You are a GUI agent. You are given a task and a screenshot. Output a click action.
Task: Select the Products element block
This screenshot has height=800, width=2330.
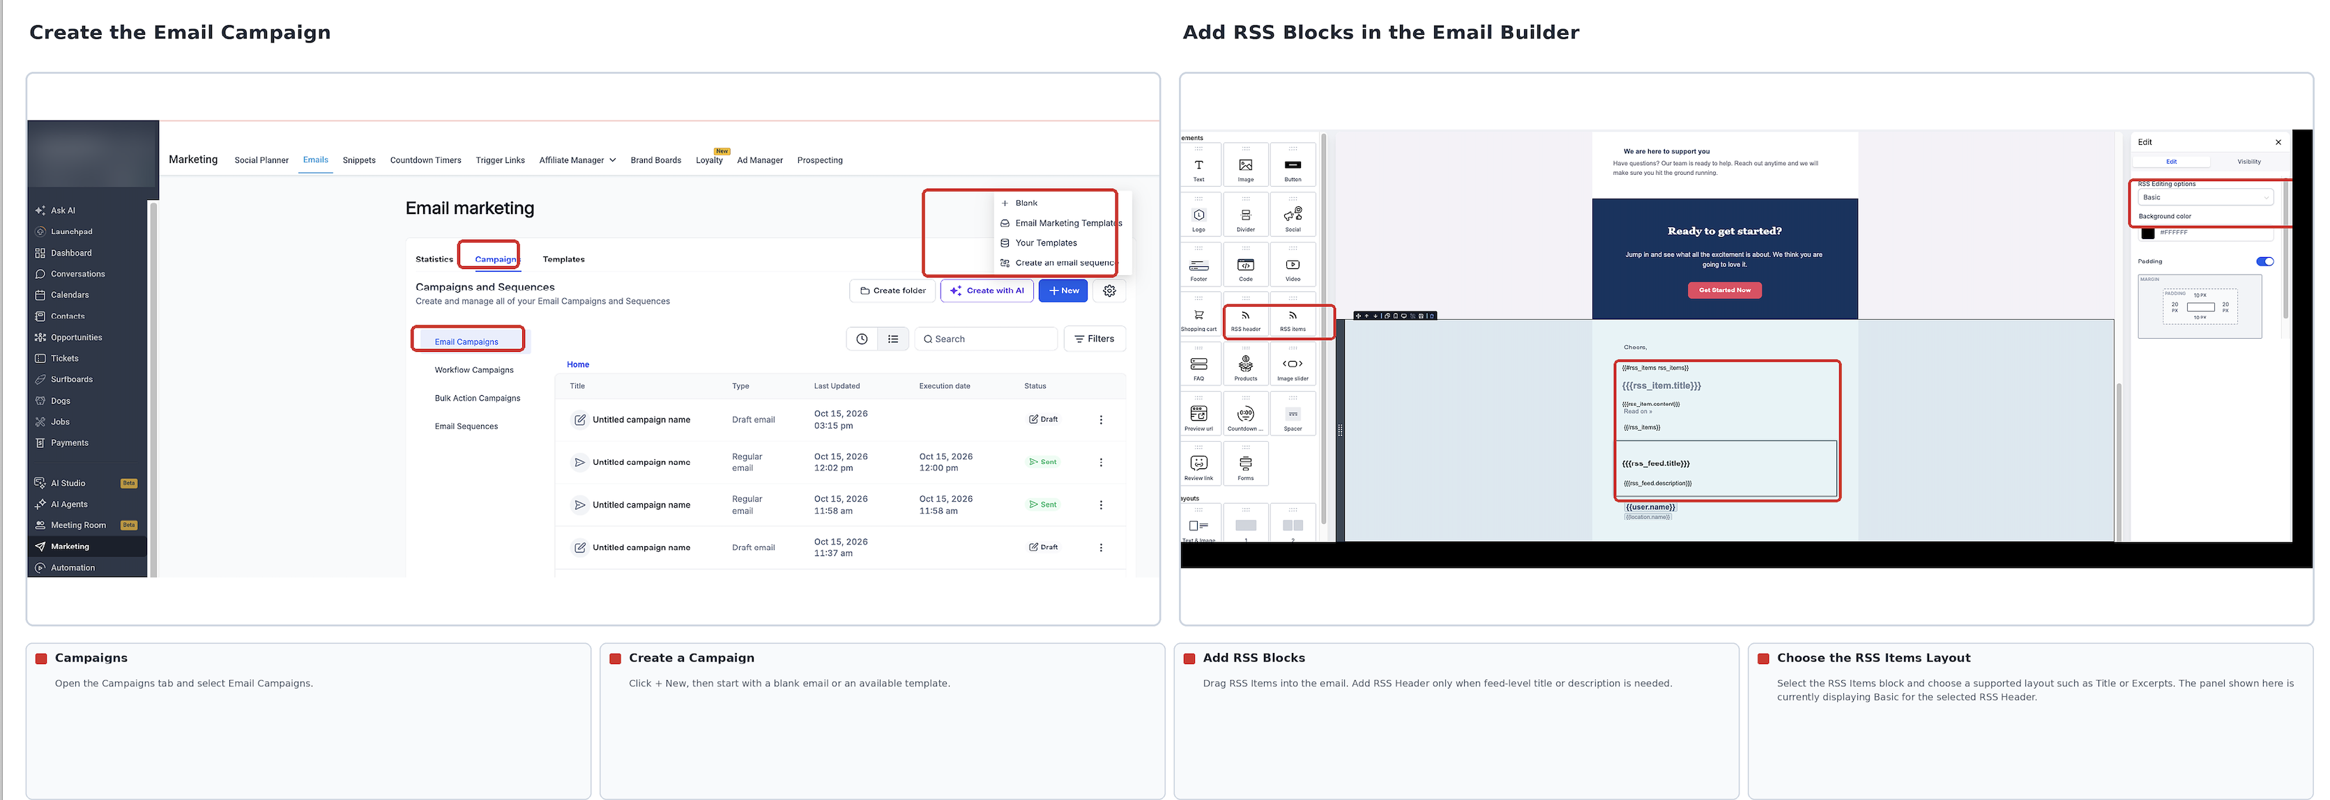click(1245, 363)
